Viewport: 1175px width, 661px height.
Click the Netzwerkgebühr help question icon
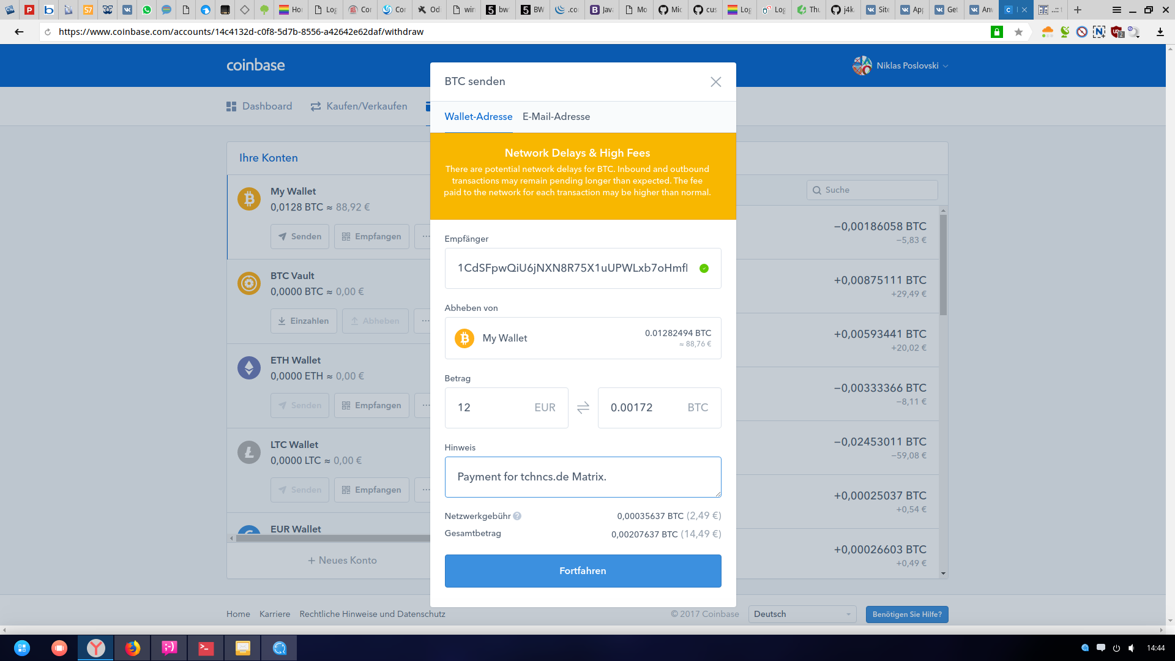tap(517, 516)
